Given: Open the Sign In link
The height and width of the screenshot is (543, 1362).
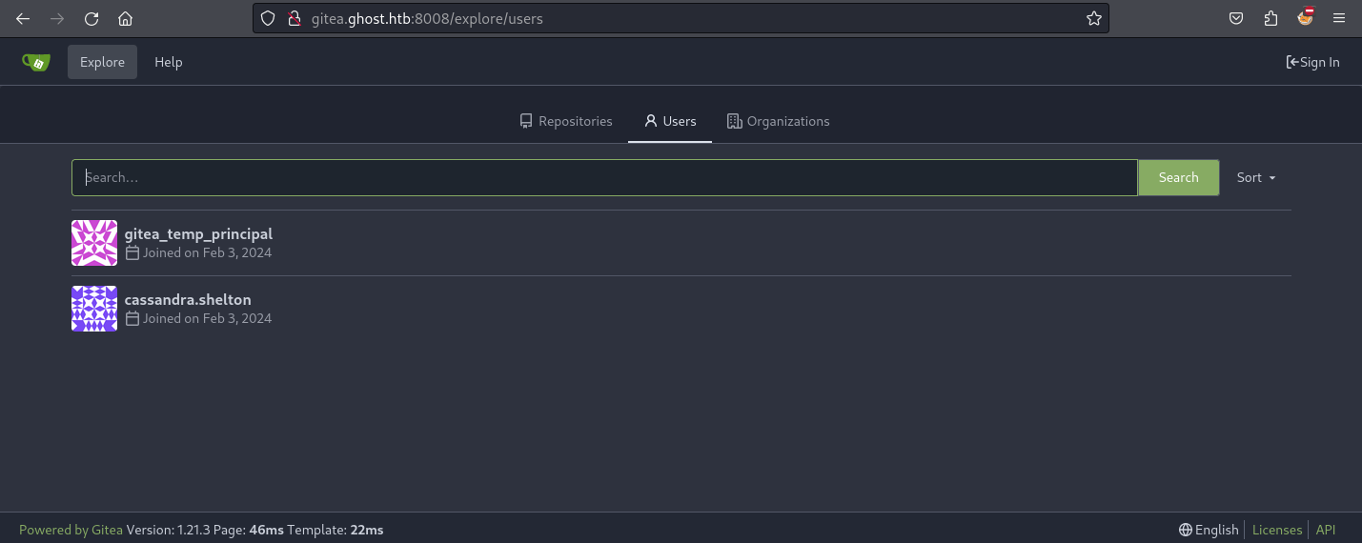Looking at the screenshot, I should pos(1312,62).
